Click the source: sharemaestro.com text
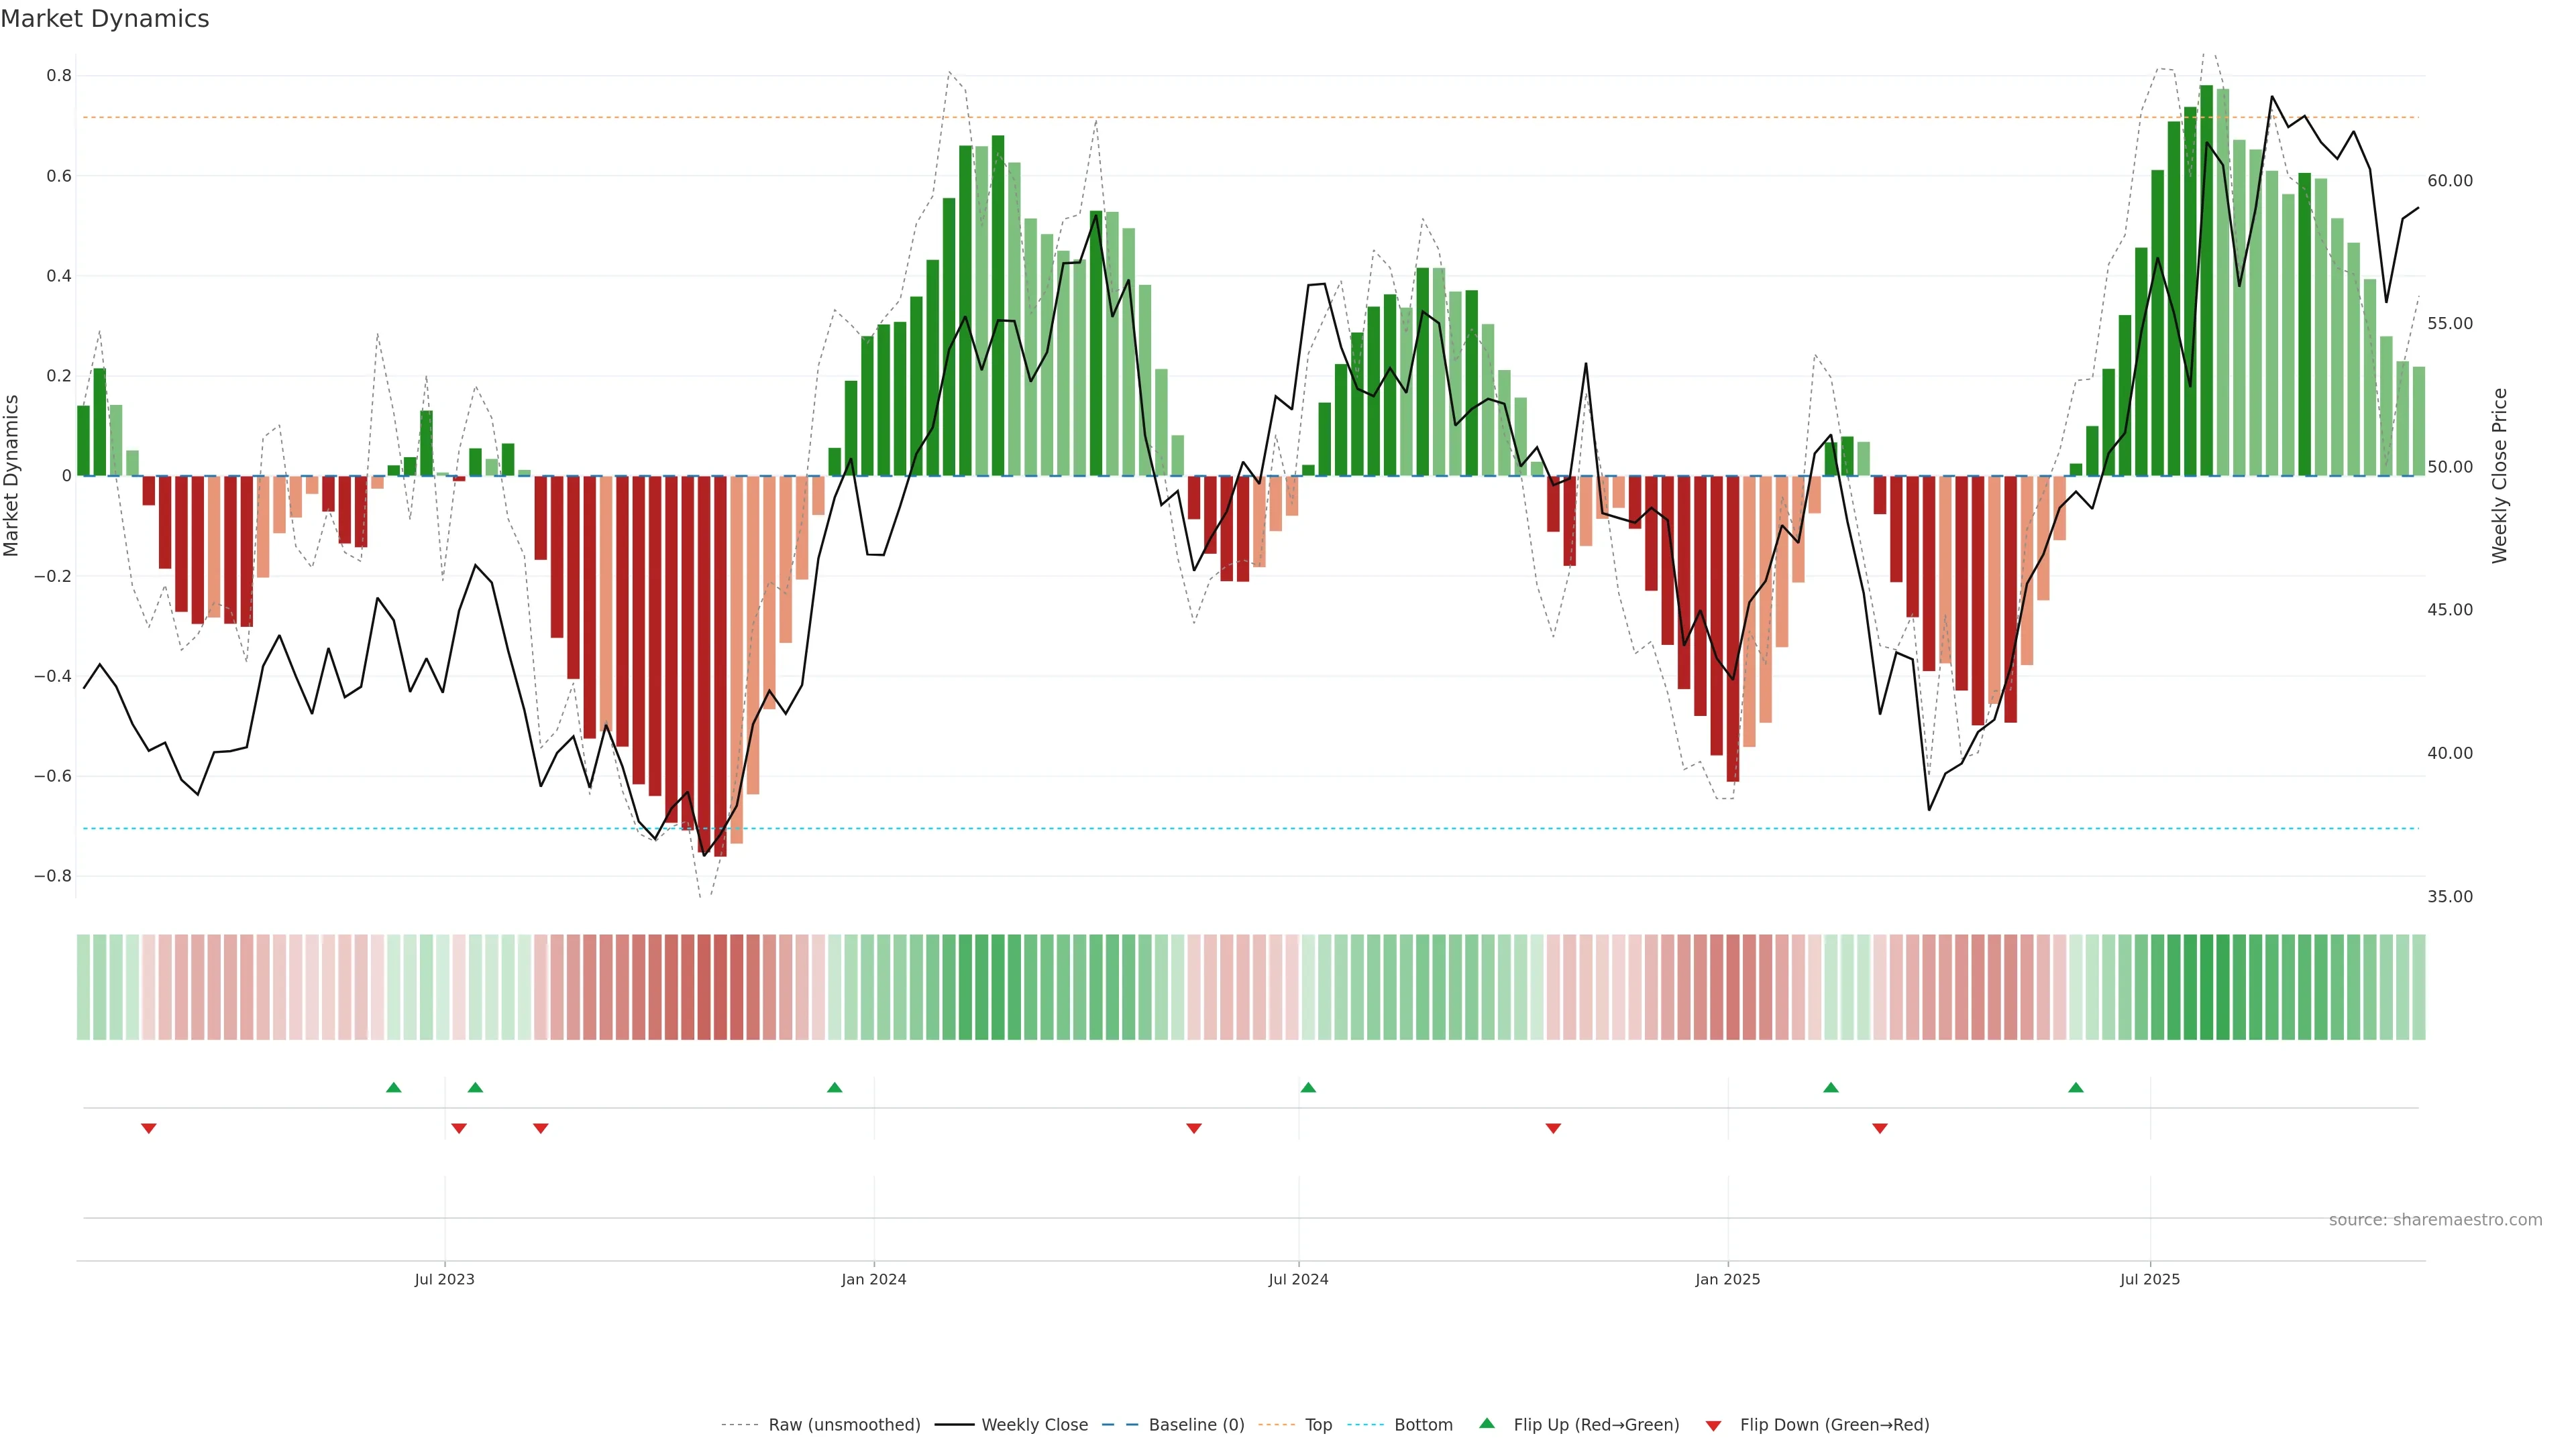This screenshot has width=2576, height=1448. (x=2435, y=1220)
